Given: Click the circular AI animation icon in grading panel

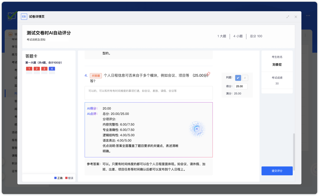Looking at the screenshot, I should [197, 129].
